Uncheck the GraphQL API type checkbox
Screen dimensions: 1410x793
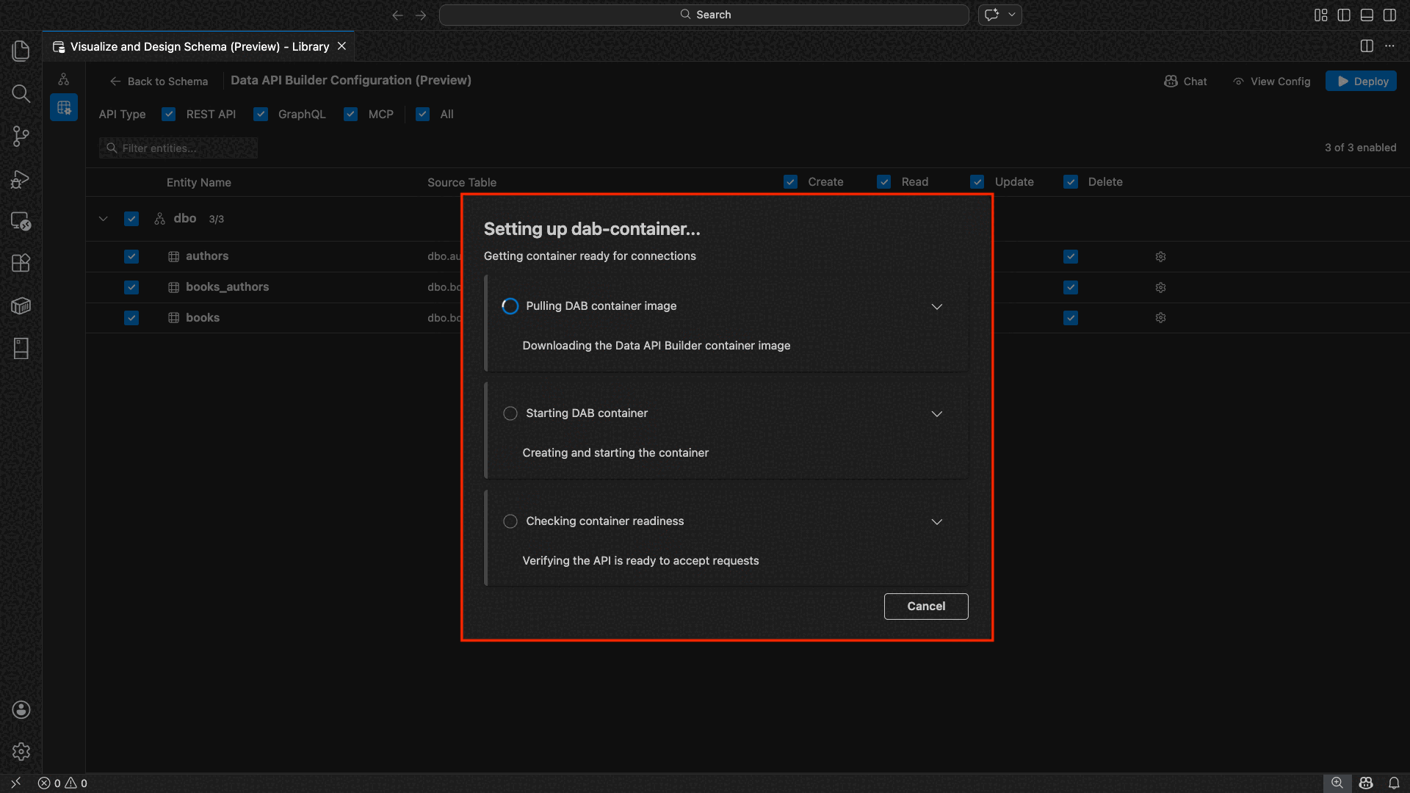coord(261,115)
